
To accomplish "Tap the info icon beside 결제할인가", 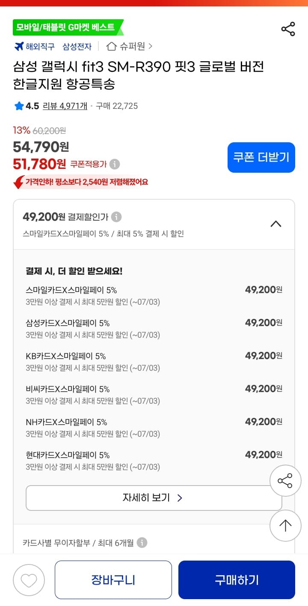I will pos(116,217).
